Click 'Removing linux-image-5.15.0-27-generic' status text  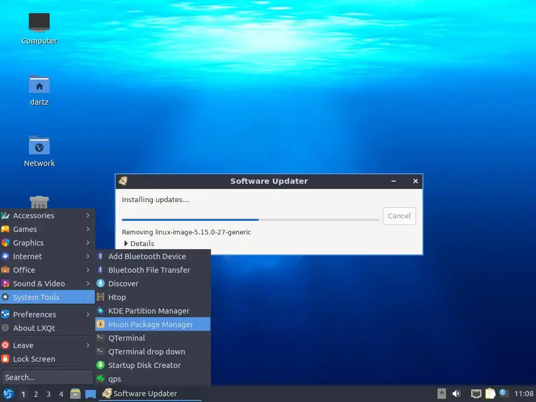click(x=186, y=232)
